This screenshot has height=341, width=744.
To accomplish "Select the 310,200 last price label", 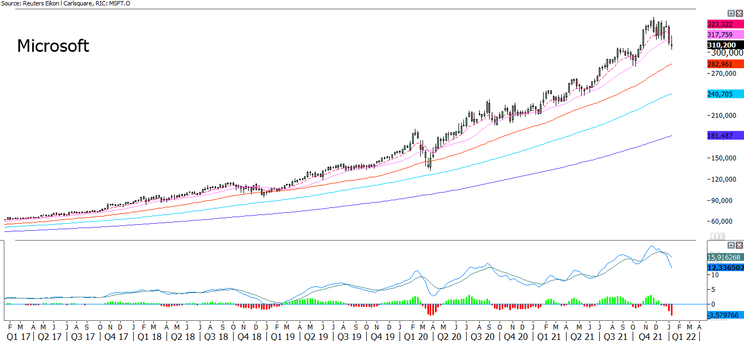I will [725, 45].
